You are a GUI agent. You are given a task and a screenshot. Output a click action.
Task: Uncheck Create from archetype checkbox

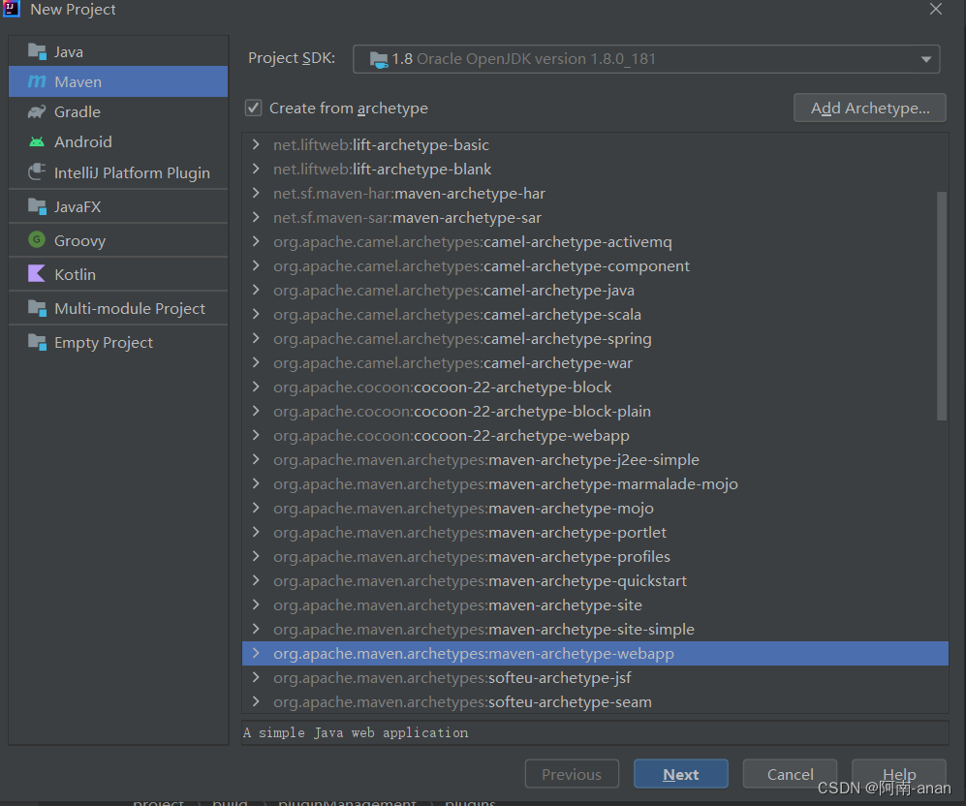[x=253, y=108]
